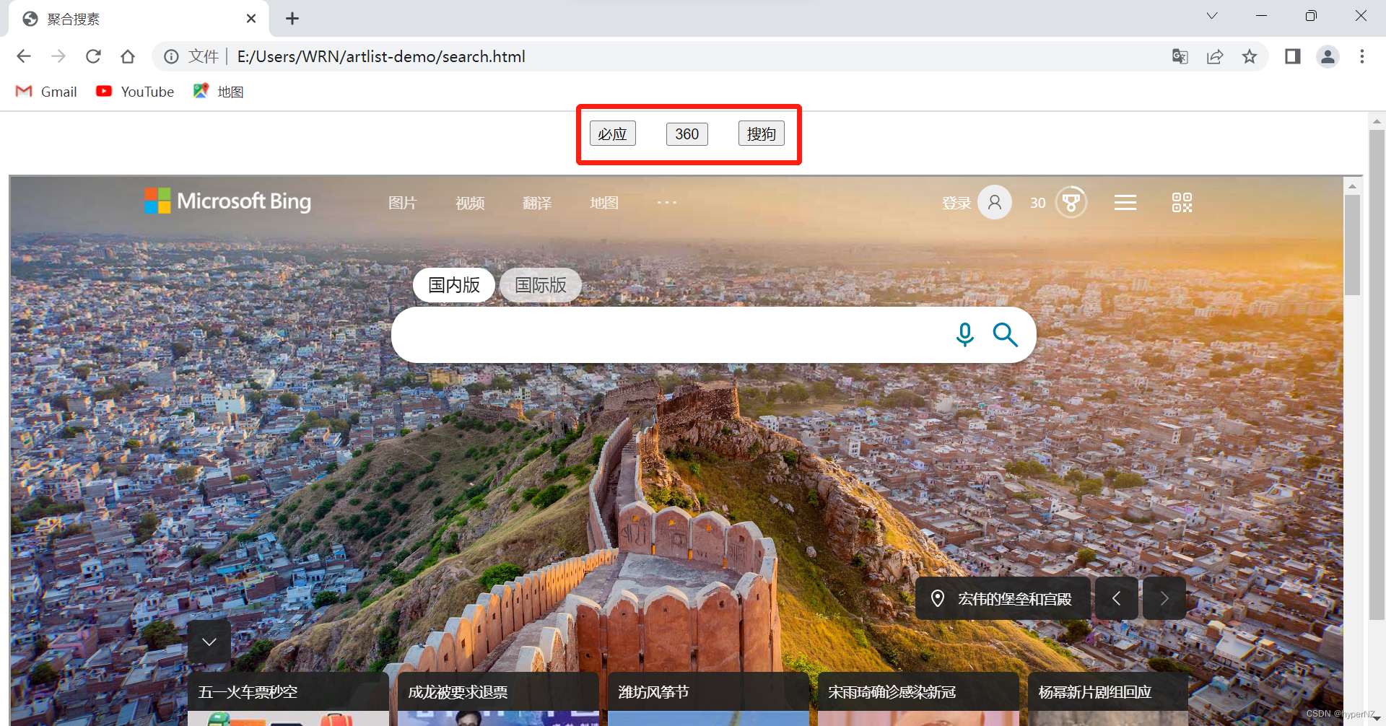Viewport: 1386px width, 726px height.
Task: Go to the browser home page
Action: pyautogui.click(x=128, y=56)
